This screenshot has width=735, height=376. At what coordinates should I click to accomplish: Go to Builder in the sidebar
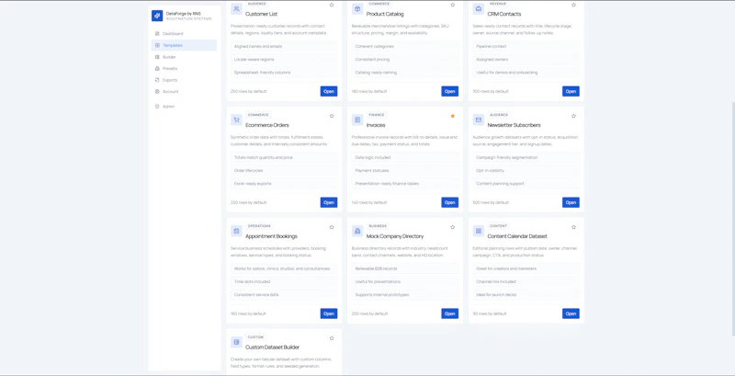pyautogui.click(x=184, y=57)
